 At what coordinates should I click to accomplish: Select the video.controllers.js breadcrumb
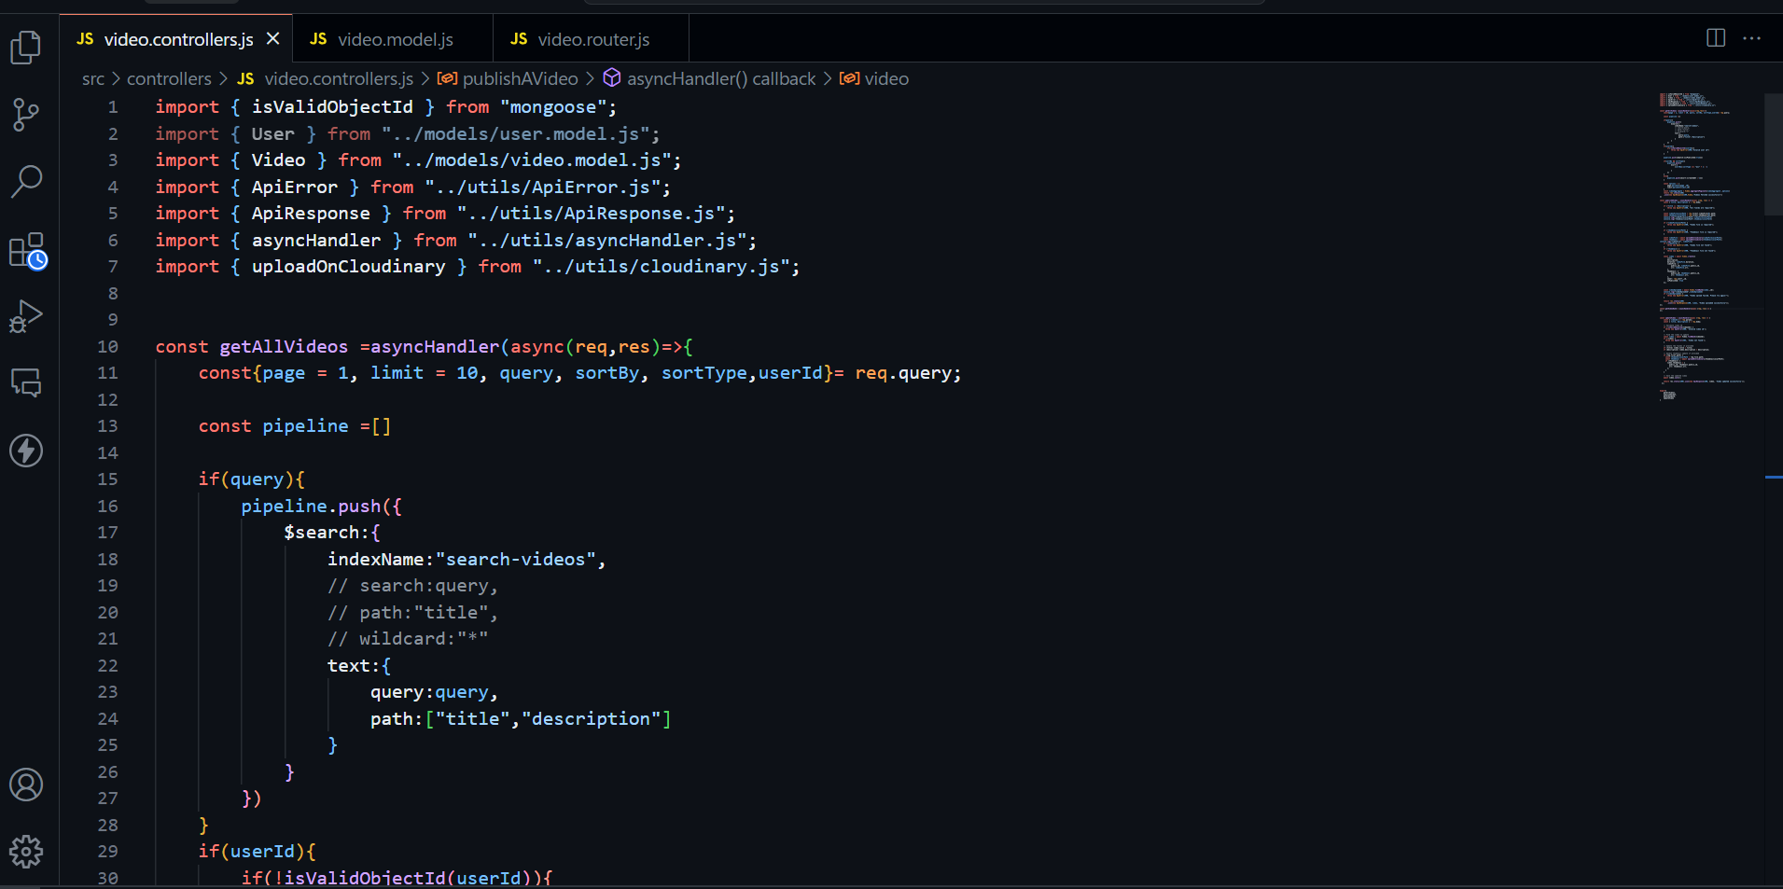point(326,79)
